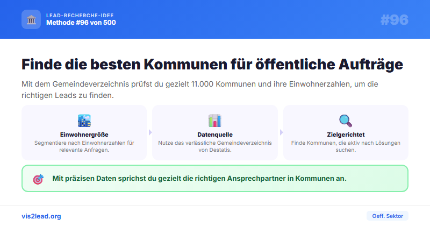This screenshot has width=430, height=226.
Task: Click the LEAD-RECHERCHE-IDEE label
Action: click(80, 16)
